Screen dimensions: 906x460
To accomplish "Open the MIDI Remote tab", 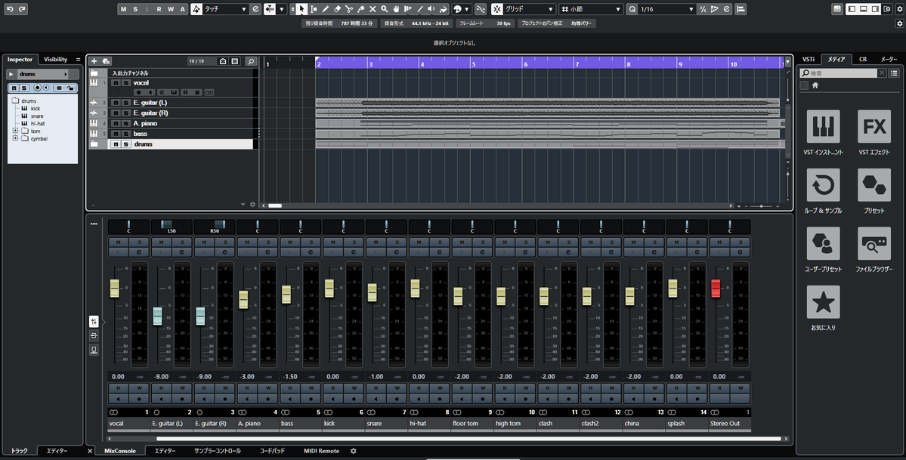I will (x=321, y=451).
